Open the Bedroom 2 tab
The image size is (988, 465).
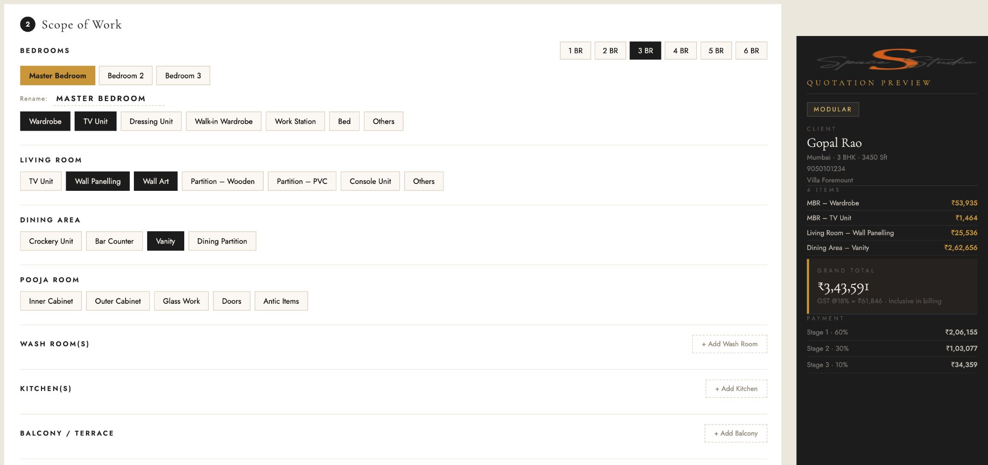125,75
